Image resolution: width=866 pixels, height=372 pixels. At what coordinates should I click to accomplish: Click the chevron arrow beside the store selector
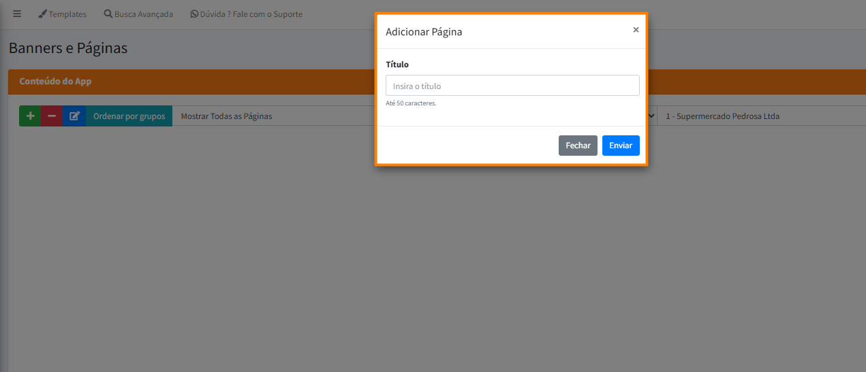651,116
